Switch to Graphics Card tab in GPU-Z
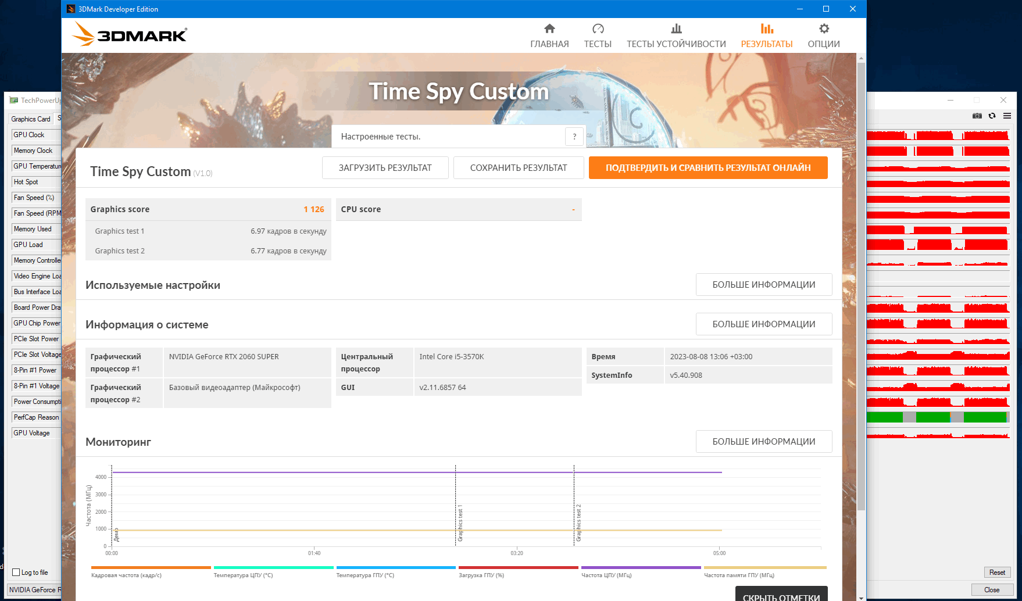 pyautogui.click(x=31, y=119)
